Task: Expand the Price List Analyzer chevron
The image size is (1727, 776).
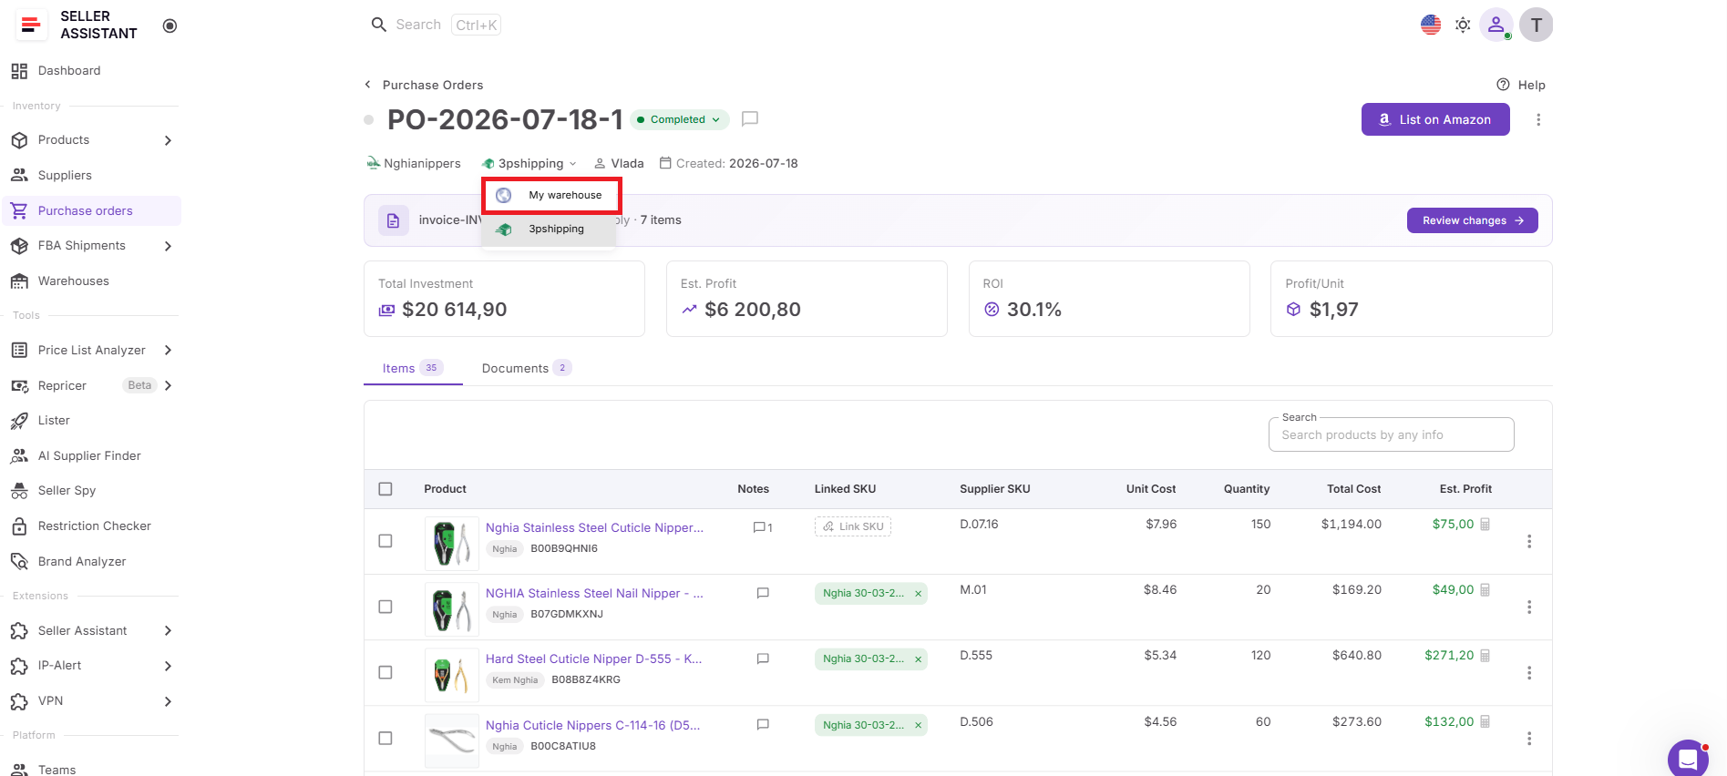Action: coord(168,351)
